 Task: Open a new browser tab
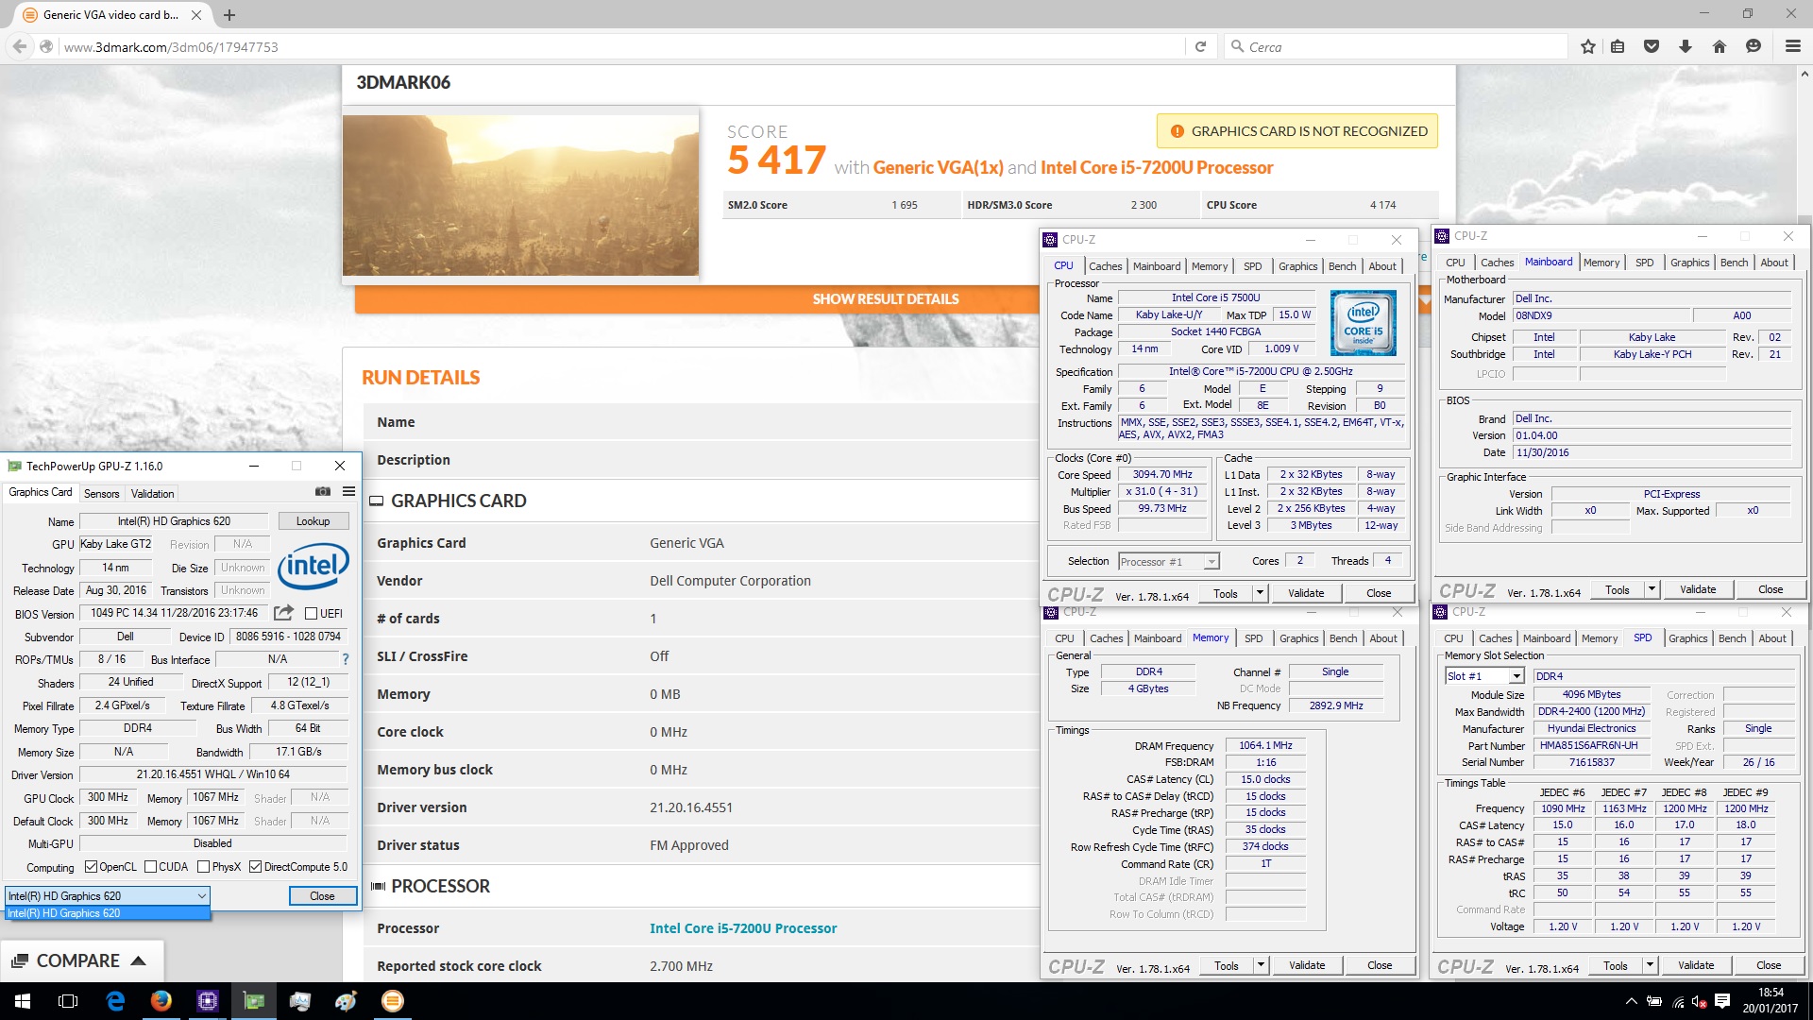[229, 15]
